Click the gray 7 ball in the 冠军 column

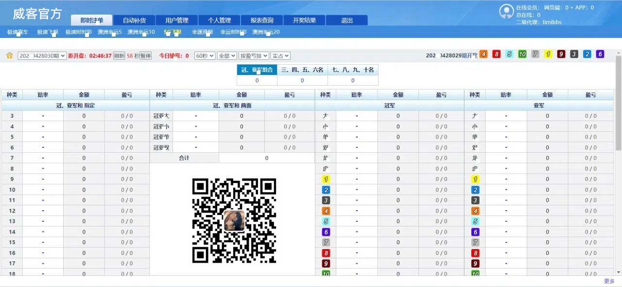(x=326, y=243)
